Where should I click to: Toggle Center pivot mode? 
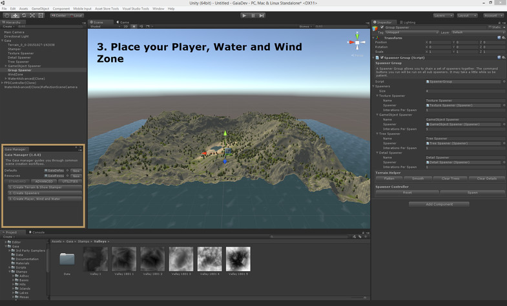tap(59, 15)
